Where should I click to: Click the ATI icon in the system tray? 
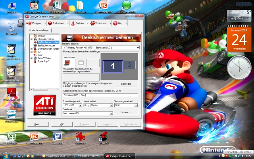[227, 156]
